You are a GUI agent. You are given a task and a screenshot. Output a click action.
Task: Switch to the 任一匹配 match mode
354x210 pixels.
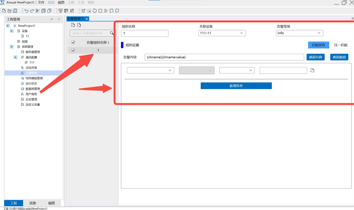(341, 45)
